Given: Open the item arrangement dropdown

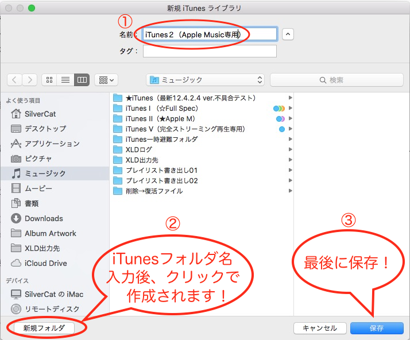Looking at the screenshot, I should coord(106,80).
